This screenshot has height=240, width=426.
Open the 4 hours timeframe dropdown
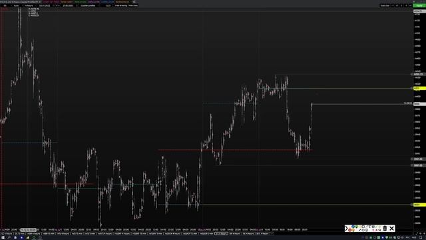[31, 5]
